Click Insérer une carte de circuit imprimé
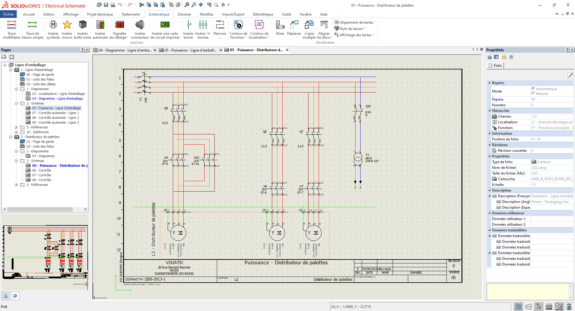The image size is (575, 311). click(165, 29)
